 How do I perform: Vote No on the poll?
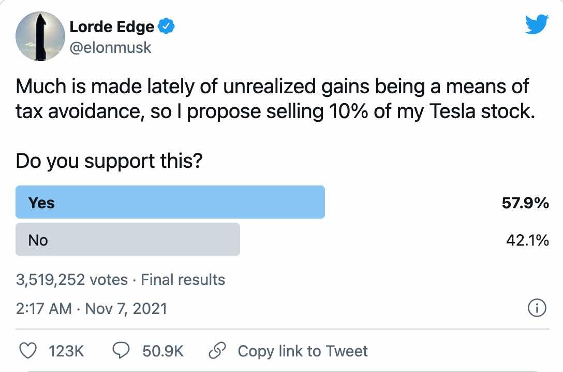tap(127, 239)
